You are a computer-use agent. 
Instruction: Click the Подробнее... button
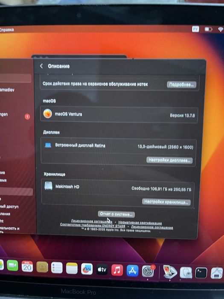click(x=181, y=85)
